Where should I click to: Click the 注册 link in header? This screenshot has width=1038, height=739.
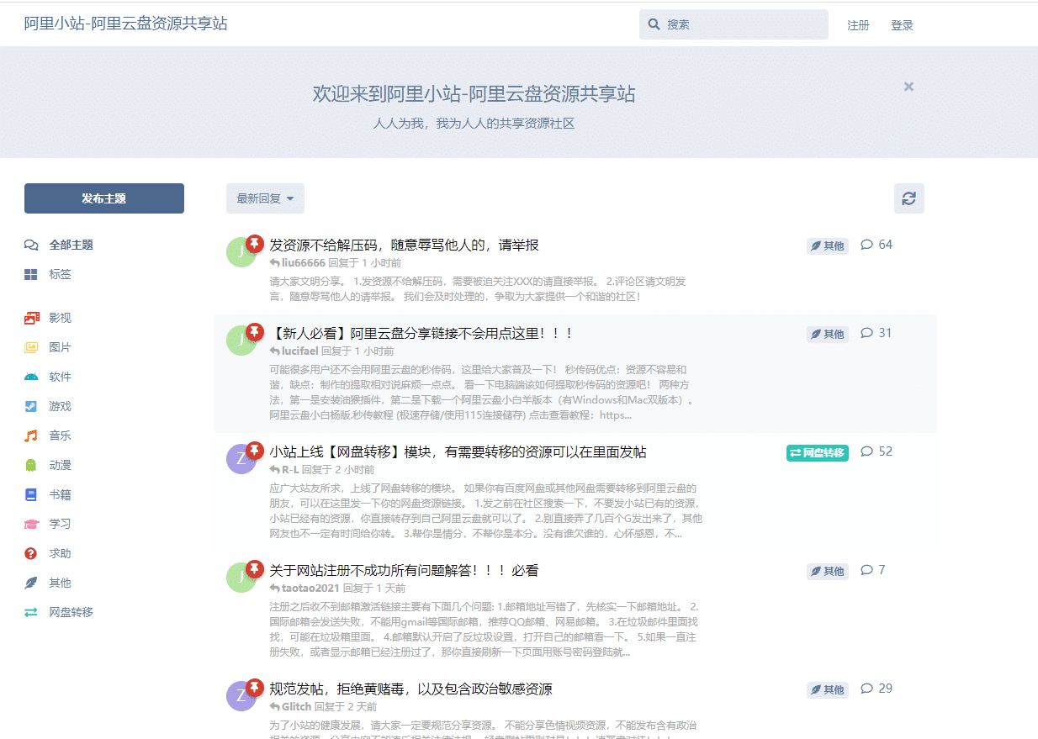pyautogui.click(x=858, y=25)
